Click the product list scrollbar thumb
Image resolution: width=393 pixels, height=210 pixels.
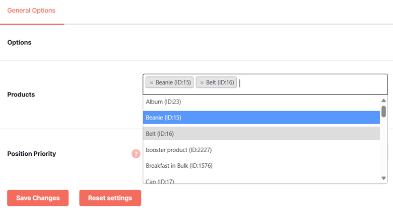pos(383,112)
